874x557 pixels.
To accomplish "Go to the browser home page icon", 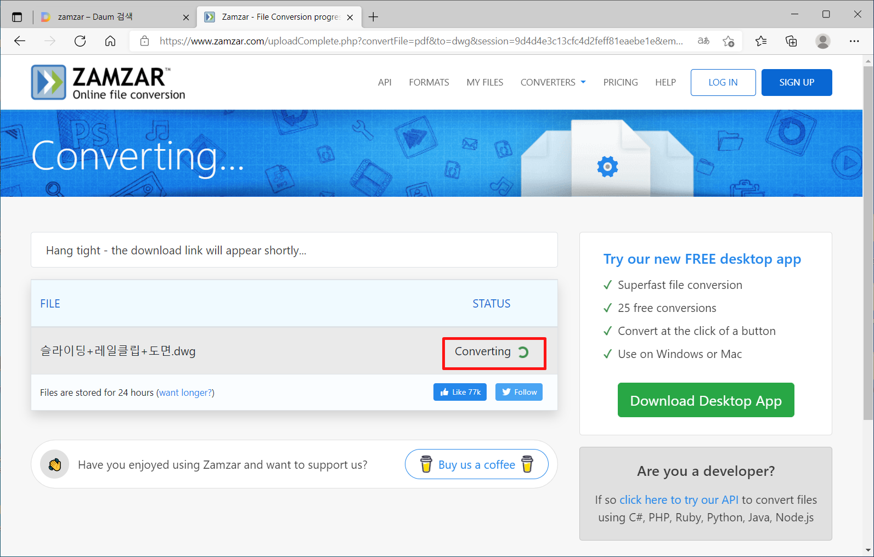I will tap(110, 41).
